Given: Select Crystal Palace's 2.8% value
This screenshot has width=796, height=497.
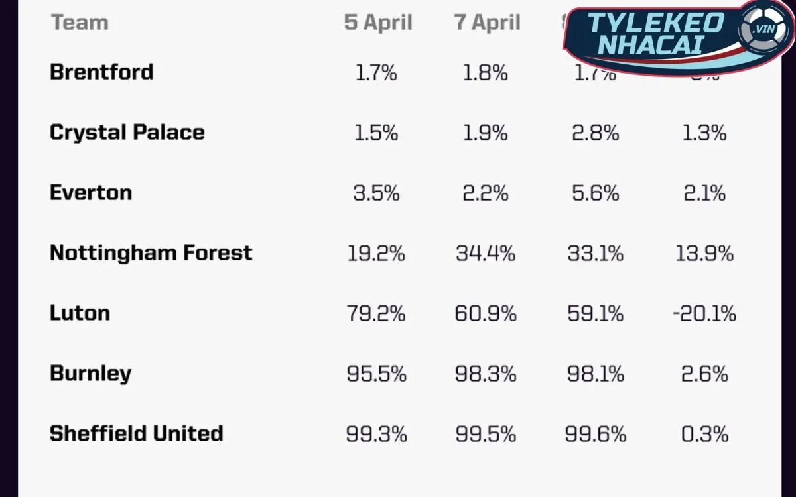Looking at the screenshot, I should click(x=595, y=133).
